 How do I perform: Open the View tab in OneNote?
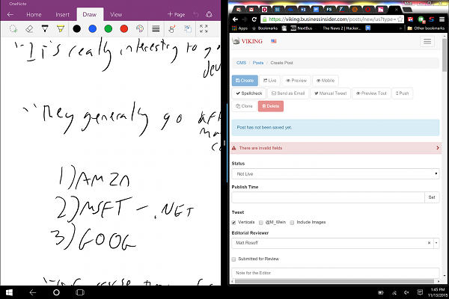pos(116,14)
